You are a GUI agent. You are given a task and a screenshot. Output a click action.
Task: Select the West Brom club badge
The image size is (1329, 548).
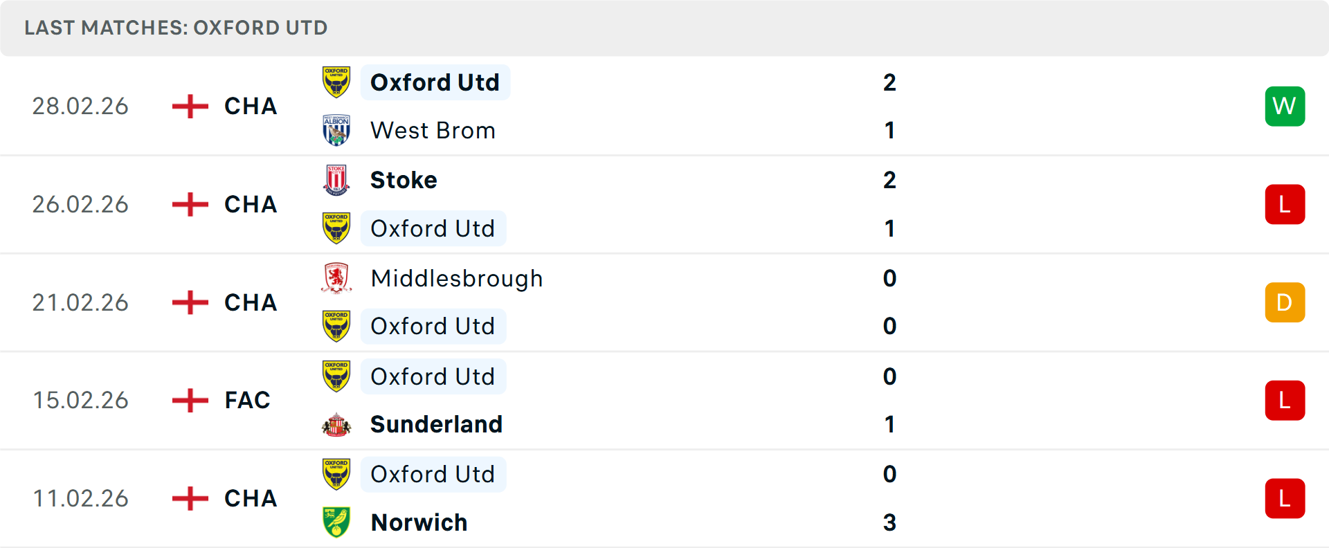(336, 130)
